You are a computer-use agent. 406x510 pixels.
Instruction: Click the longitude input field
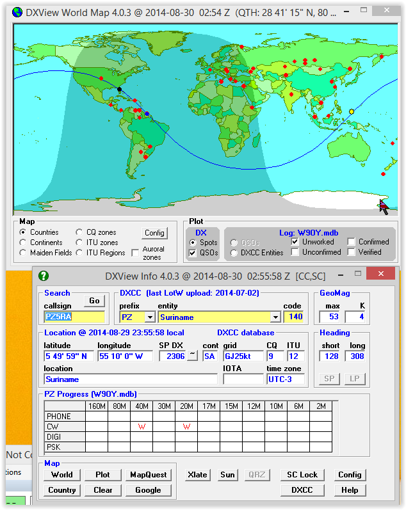pos(125,356)
